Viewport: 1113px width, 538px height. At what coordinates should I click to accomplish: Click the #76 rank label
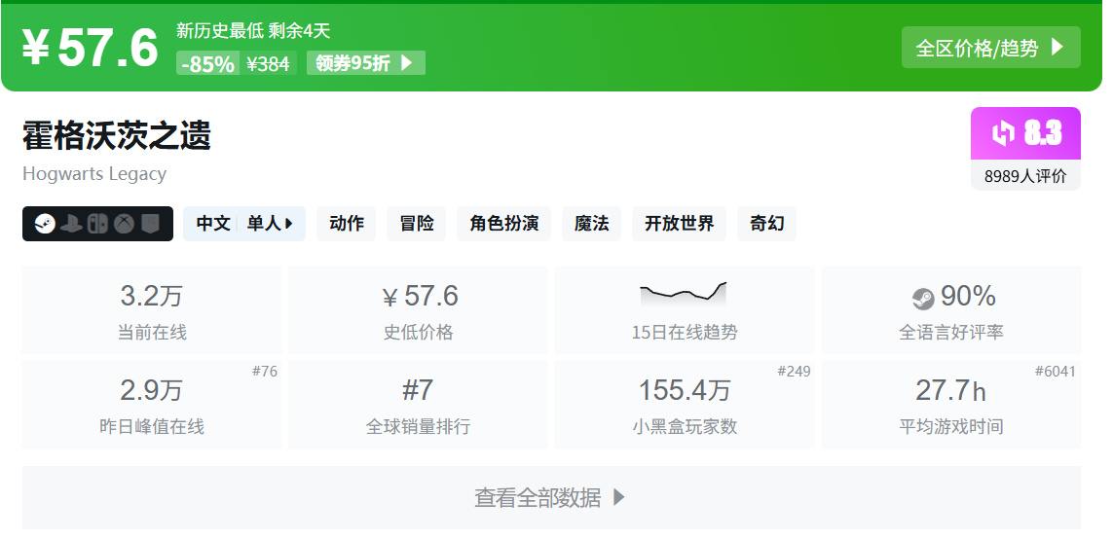(265, 372)
